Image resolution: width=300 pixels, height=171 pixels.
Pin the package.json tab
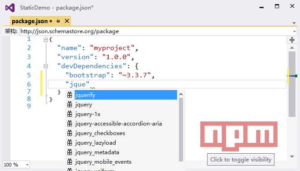tap(58, 21)
